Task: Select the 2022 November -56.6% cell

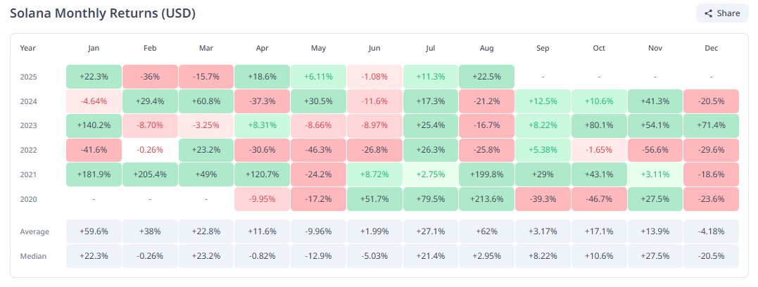Action: pyautogui.click(x=655, y=151)
